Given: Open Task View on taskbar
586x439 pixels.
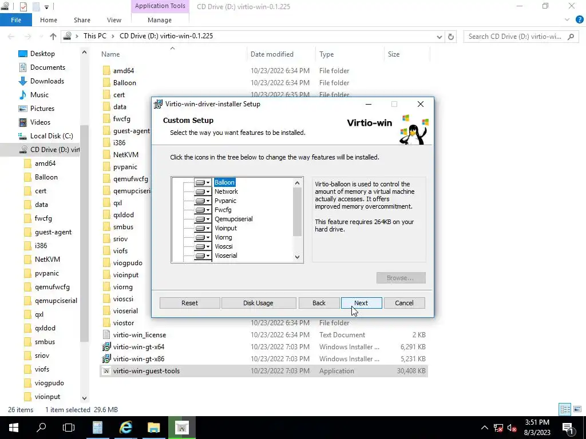Looking at the screenshot, I should (69, 428).
